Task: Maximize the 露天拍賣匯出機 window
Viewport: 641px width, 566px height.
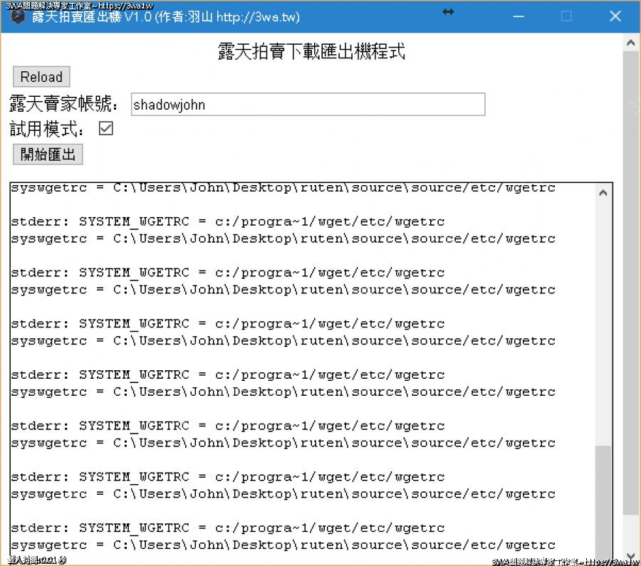Action: point(566,16)
